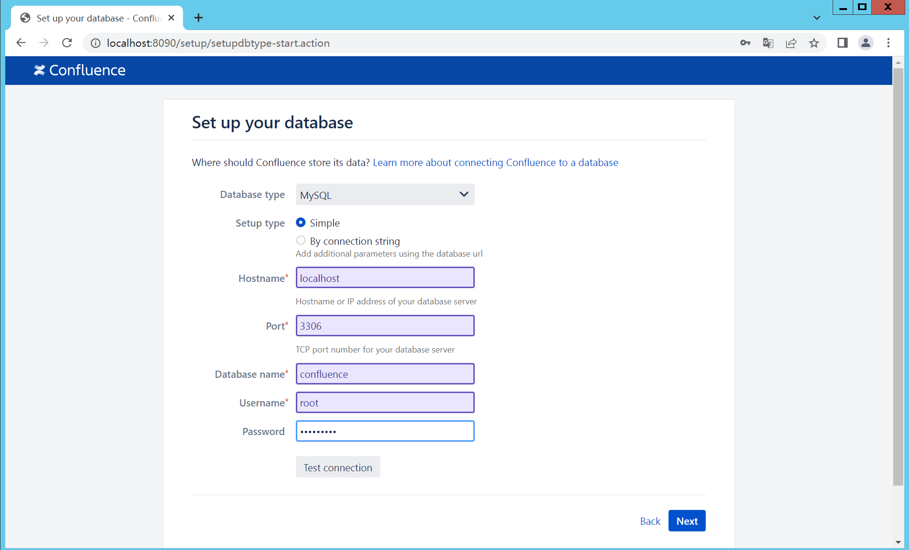
Task: Open Learn more about connecting Confluence link
Action: click(x=495, y=163)
